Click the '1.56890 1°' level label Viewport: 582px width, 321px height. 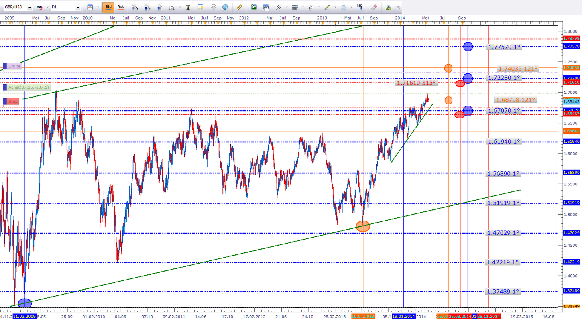tap(504, 174)
